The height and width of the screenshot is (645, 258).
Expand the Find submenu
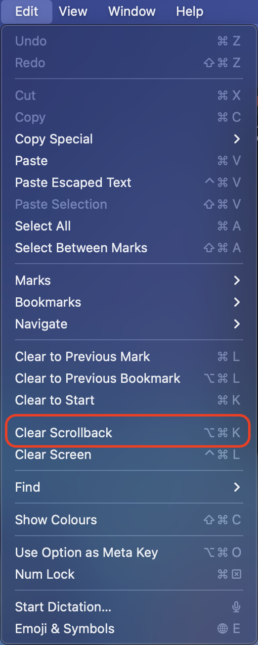coord(128,487)
